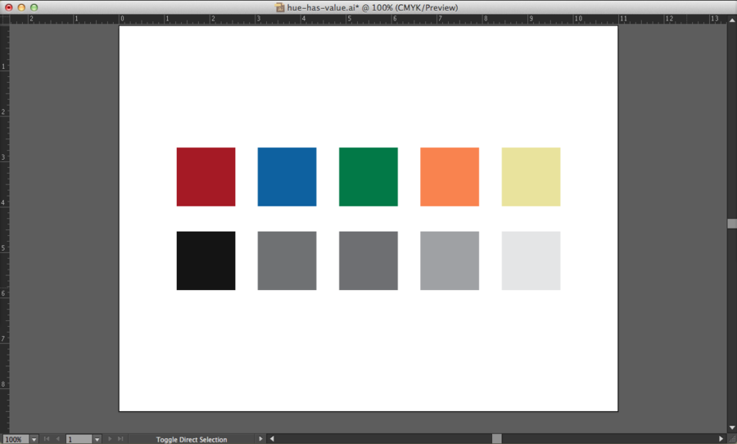Select the orange square

tap(450, 177)
